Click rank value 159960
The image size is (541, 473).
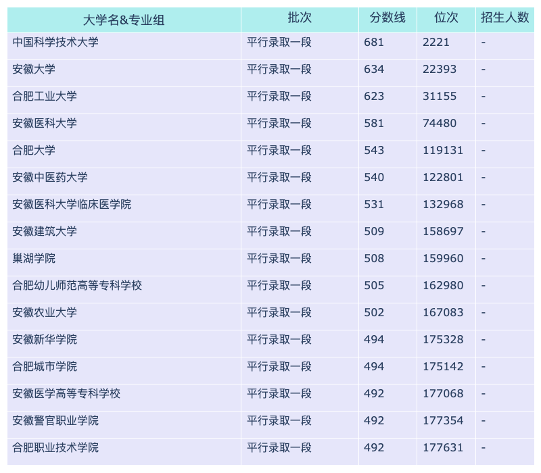[443, 258]
